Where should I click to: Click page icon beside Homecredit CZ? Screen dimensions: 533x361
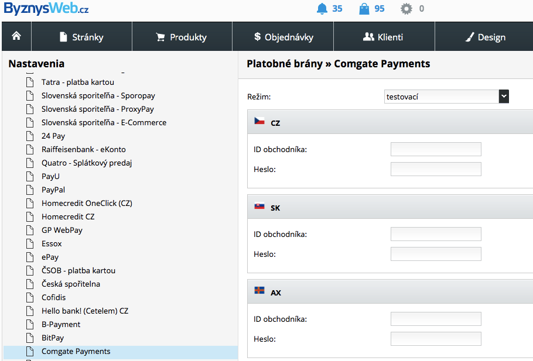(x=30, y=216)
